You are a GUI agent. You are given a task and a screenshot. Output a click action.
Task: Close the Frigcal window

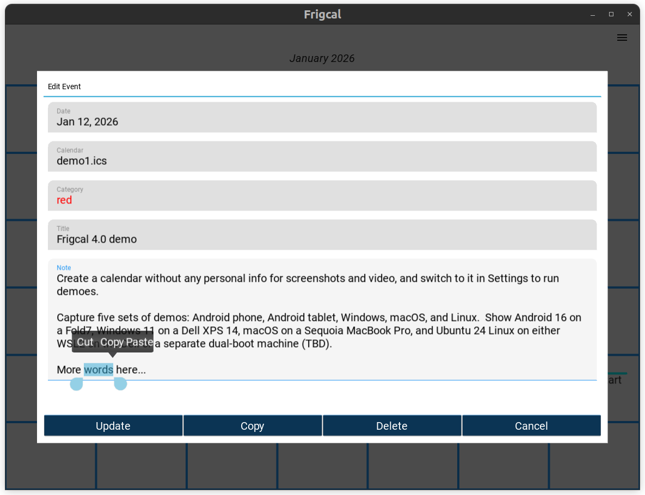[630, 15]
